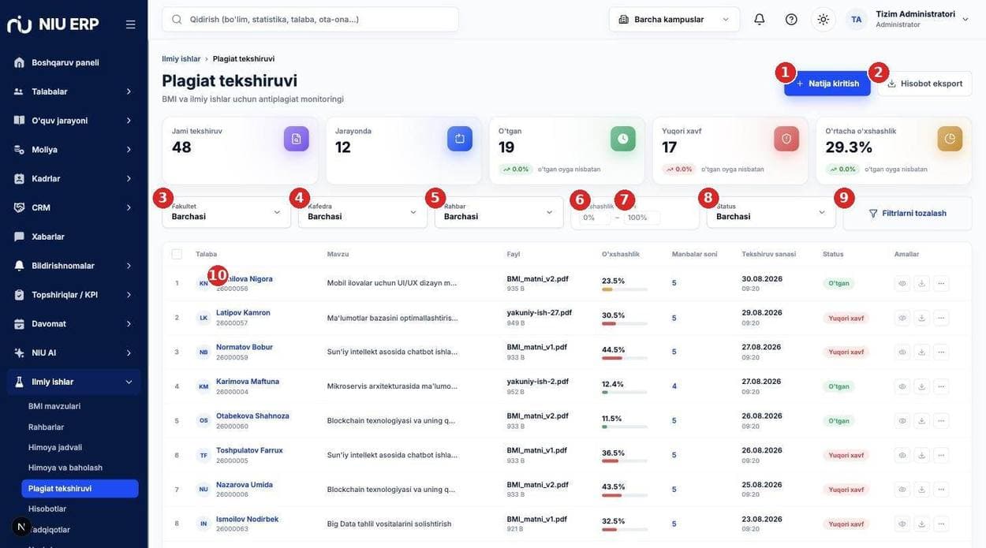Click the similarity bar for 12.4%
The width and height of the screenshot is (986, 548).
coord(625,393)
